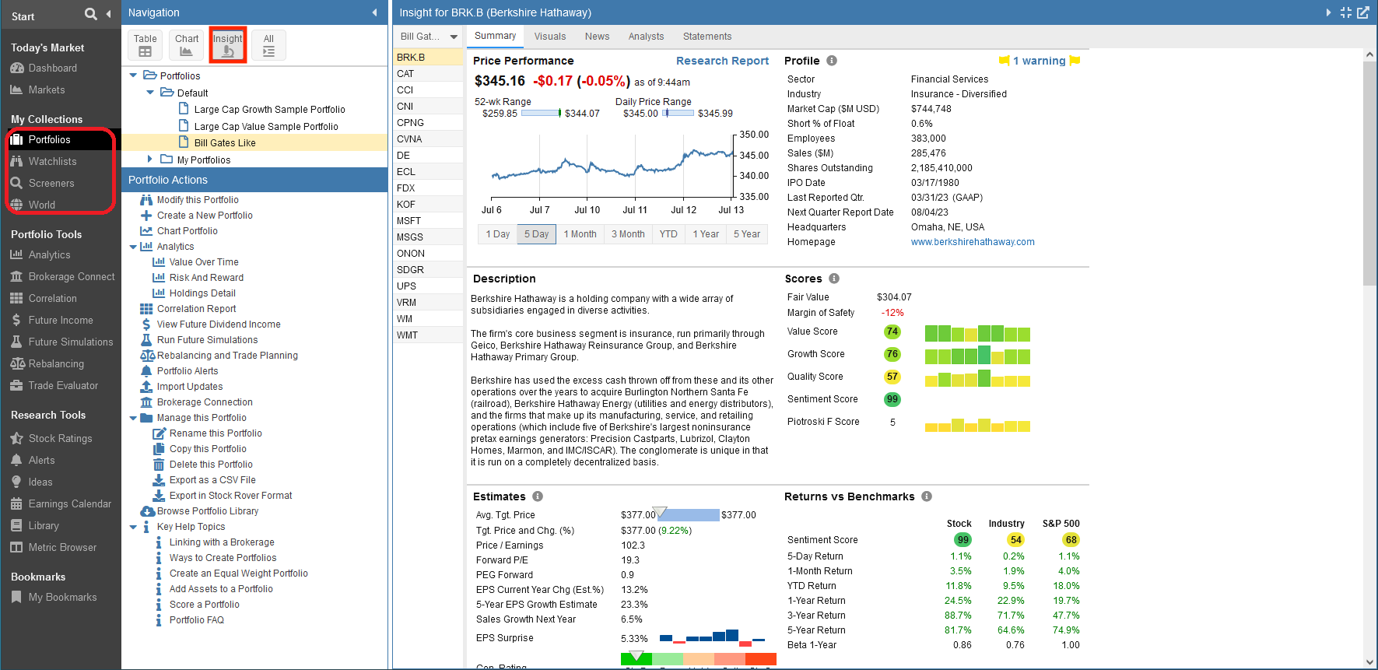This screenshot has height=670, width=1378.
Task: Select the 5 Year chart range
Action: (x=747, y=234)
